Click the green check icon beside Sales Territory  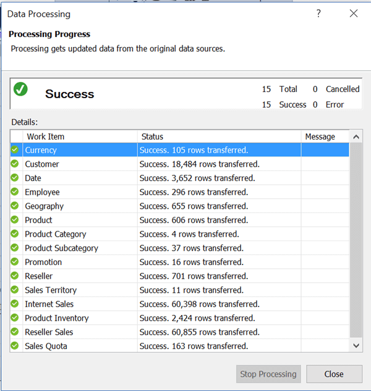[15, 289]
